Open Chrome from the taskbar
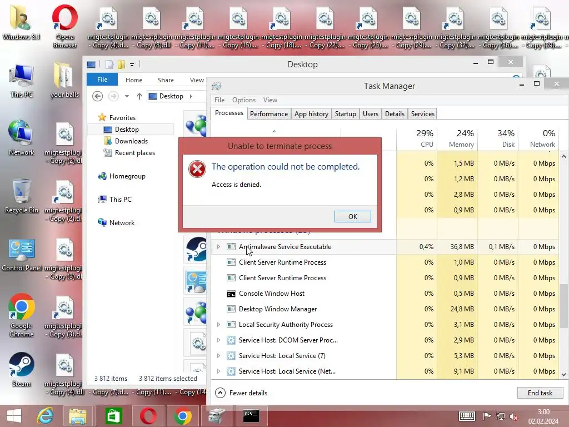The image size is (569, 427). point(182,416)
